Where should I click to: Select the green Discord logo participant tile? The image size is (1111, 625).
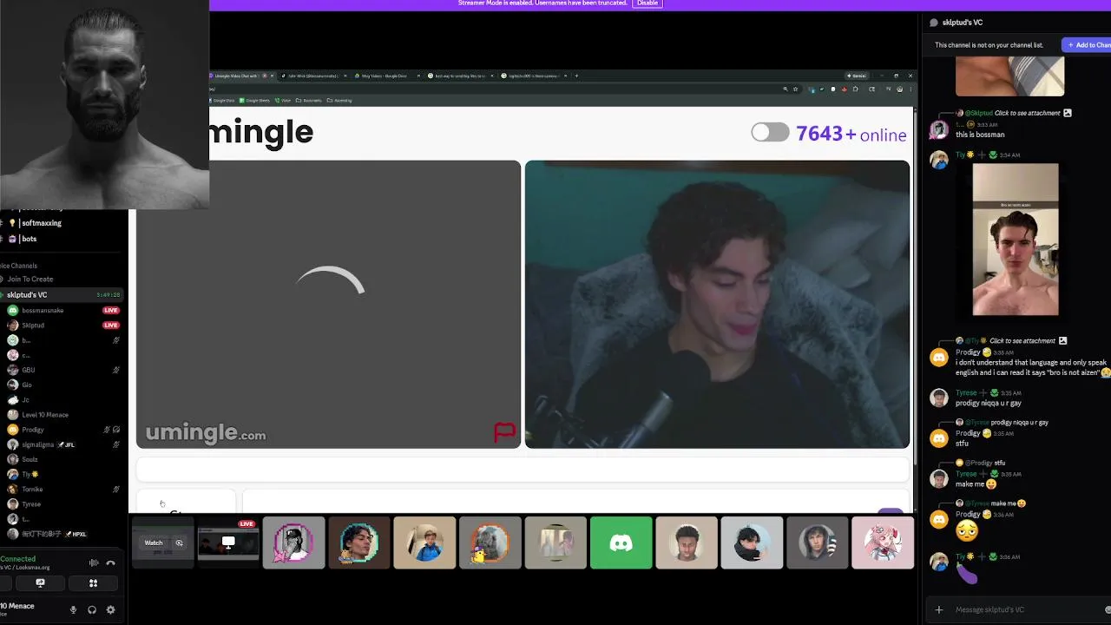(x=621, y=543)
